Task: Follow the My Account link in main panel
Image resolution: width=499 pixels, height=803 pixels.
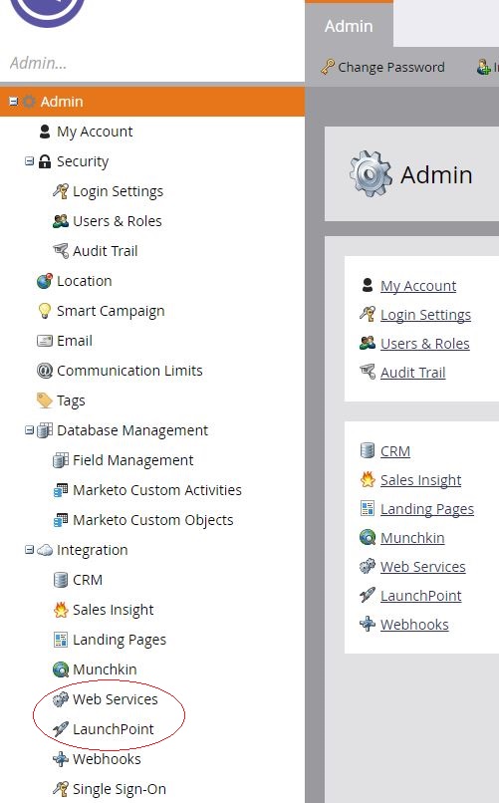Action: [x=418, y=286]
